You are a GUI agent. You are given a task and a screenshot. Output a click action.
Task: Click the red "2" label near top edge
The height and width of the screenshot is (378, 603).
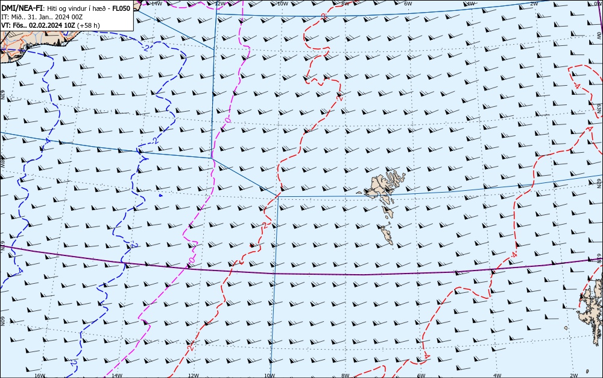(324, 16)
